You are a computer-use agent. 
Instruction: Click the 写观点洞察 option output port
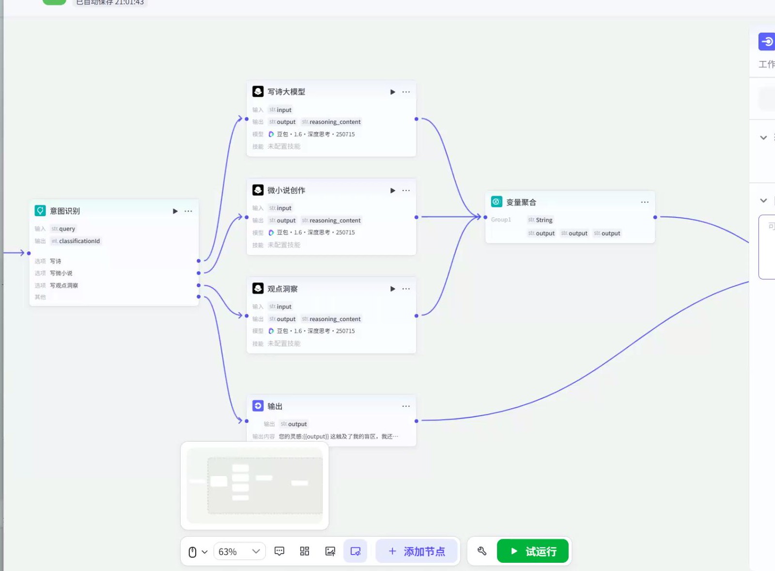tap(199, 286)
